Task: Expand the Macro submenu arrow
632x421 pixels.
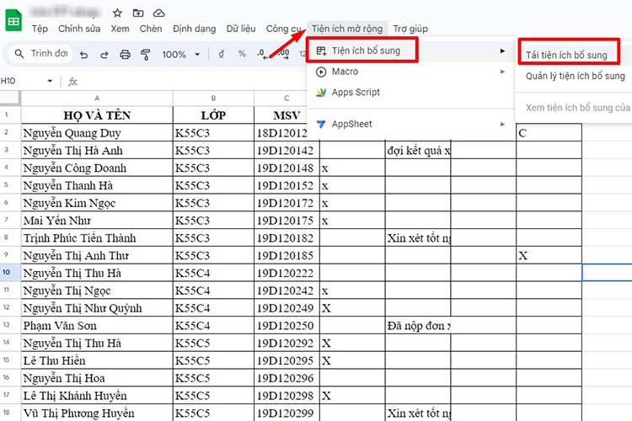Action: pos(502,72)
